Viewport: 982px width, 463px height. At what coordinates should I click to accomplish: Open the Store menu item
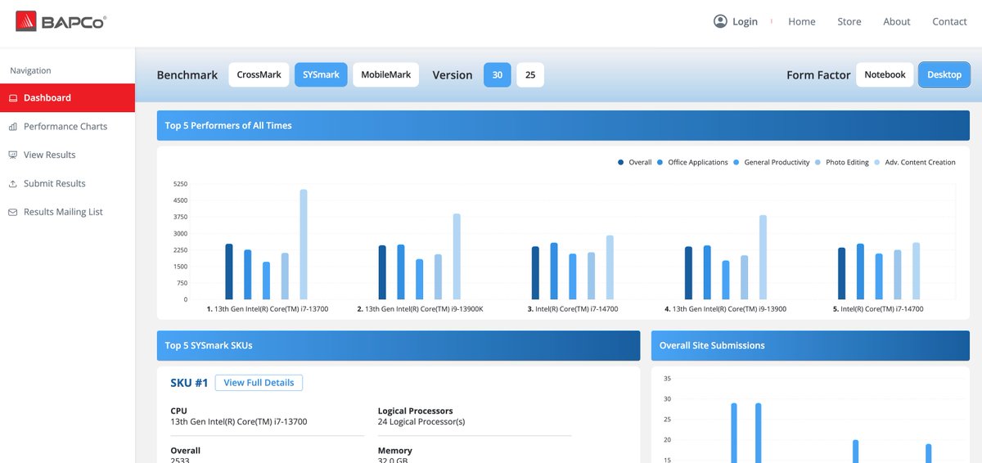point(849,22)
